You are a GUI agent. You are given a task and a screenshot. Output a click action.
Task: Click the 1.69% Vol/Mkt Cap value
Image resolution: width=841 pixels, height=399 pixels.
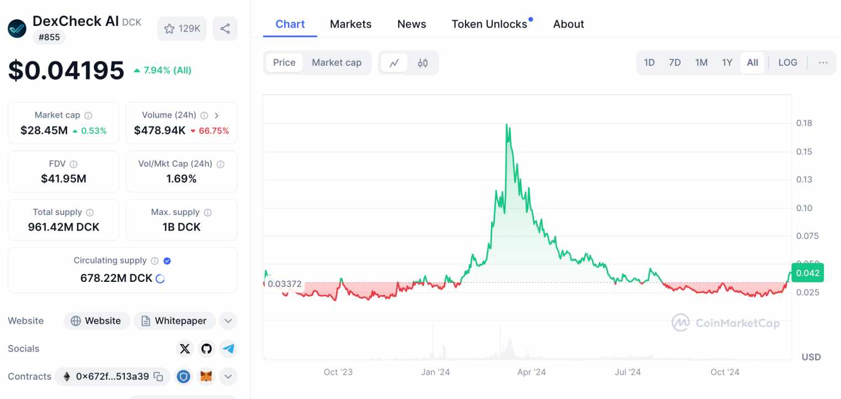(181, 179)
